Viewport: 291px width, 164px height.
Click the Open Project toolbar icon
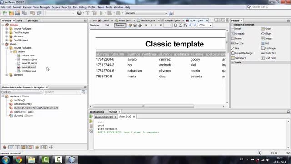click(18, 13)
